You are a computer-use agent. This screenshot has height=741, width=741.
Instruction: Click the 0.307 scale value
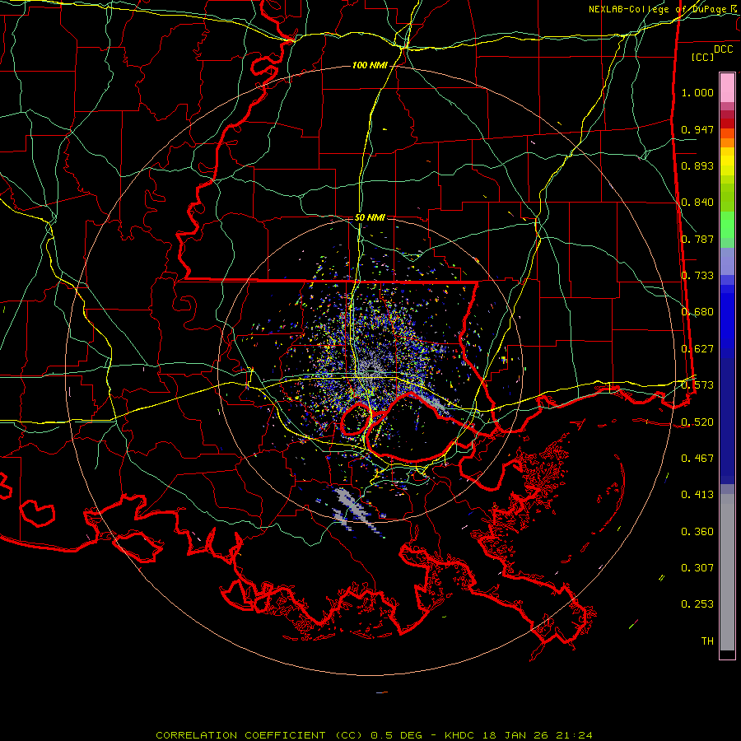tap(697, 567)
